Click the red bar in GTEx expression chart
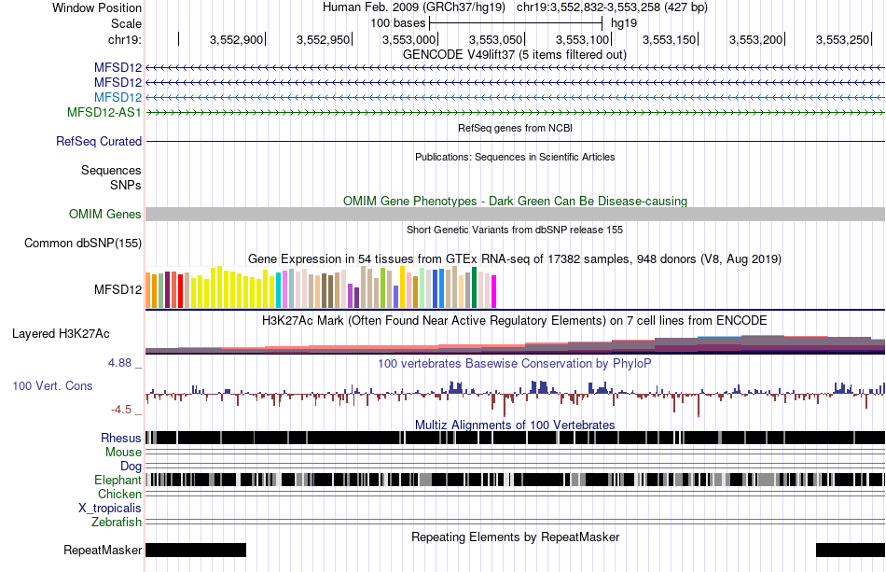Image resolution: width=886 pixels, height=572 pixels. point(181,290)
